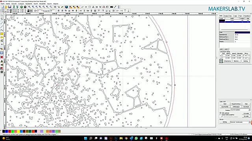Open the Device port dropdown
Image resolution: width=252 pixels, height=141 pixels.
241,122
